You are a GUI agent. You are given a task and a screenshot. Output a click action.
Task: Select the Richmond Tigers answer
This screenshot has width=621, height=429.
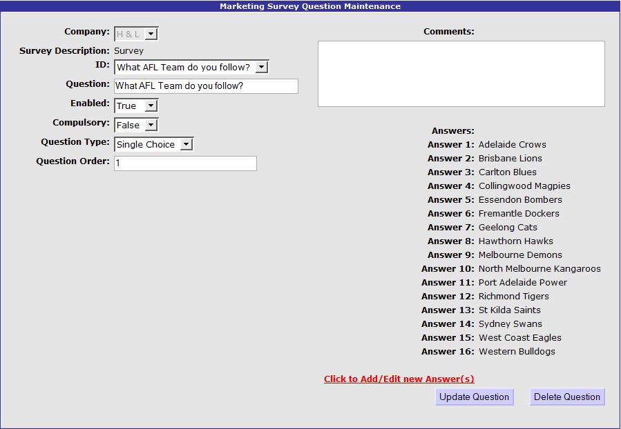click(514, 296)
